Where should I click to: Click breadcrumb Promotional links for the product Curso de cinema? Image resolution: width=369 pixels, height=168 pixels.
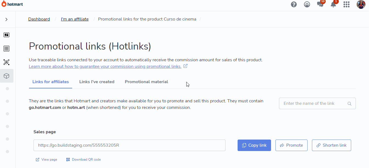pyautogui.click(x=147, y=19)
